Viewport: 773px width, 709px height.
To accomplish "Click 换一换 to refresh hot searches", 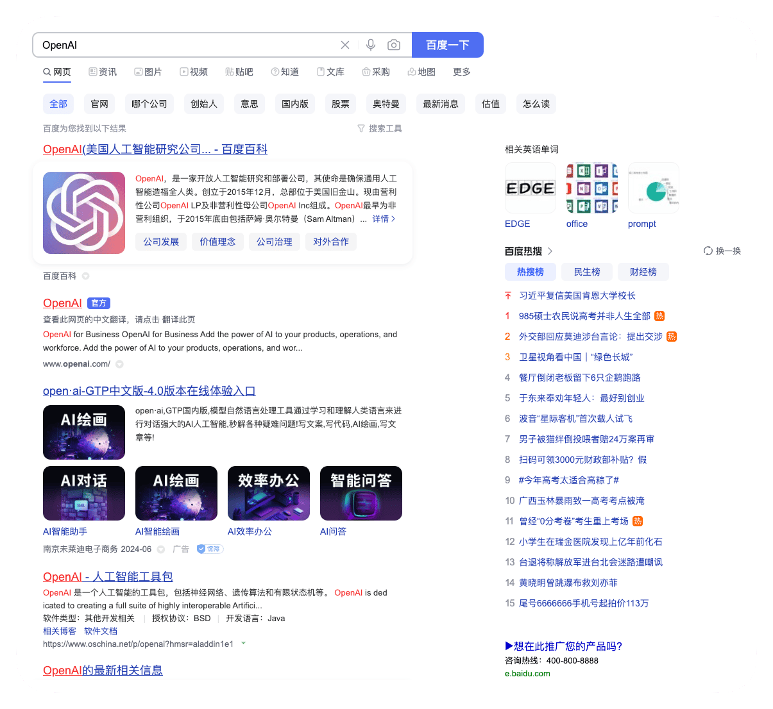I will click(x=722, y=251).
